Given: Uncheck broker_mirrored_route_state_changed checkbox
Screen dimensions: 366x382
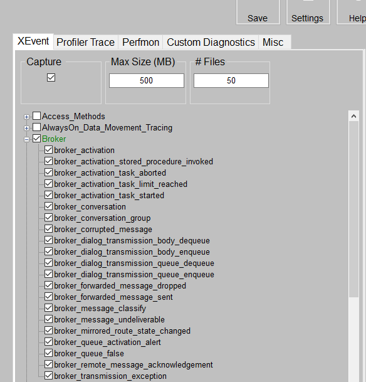Looking at the screenshot, I should pyautogui.click(x=49, y=331).
